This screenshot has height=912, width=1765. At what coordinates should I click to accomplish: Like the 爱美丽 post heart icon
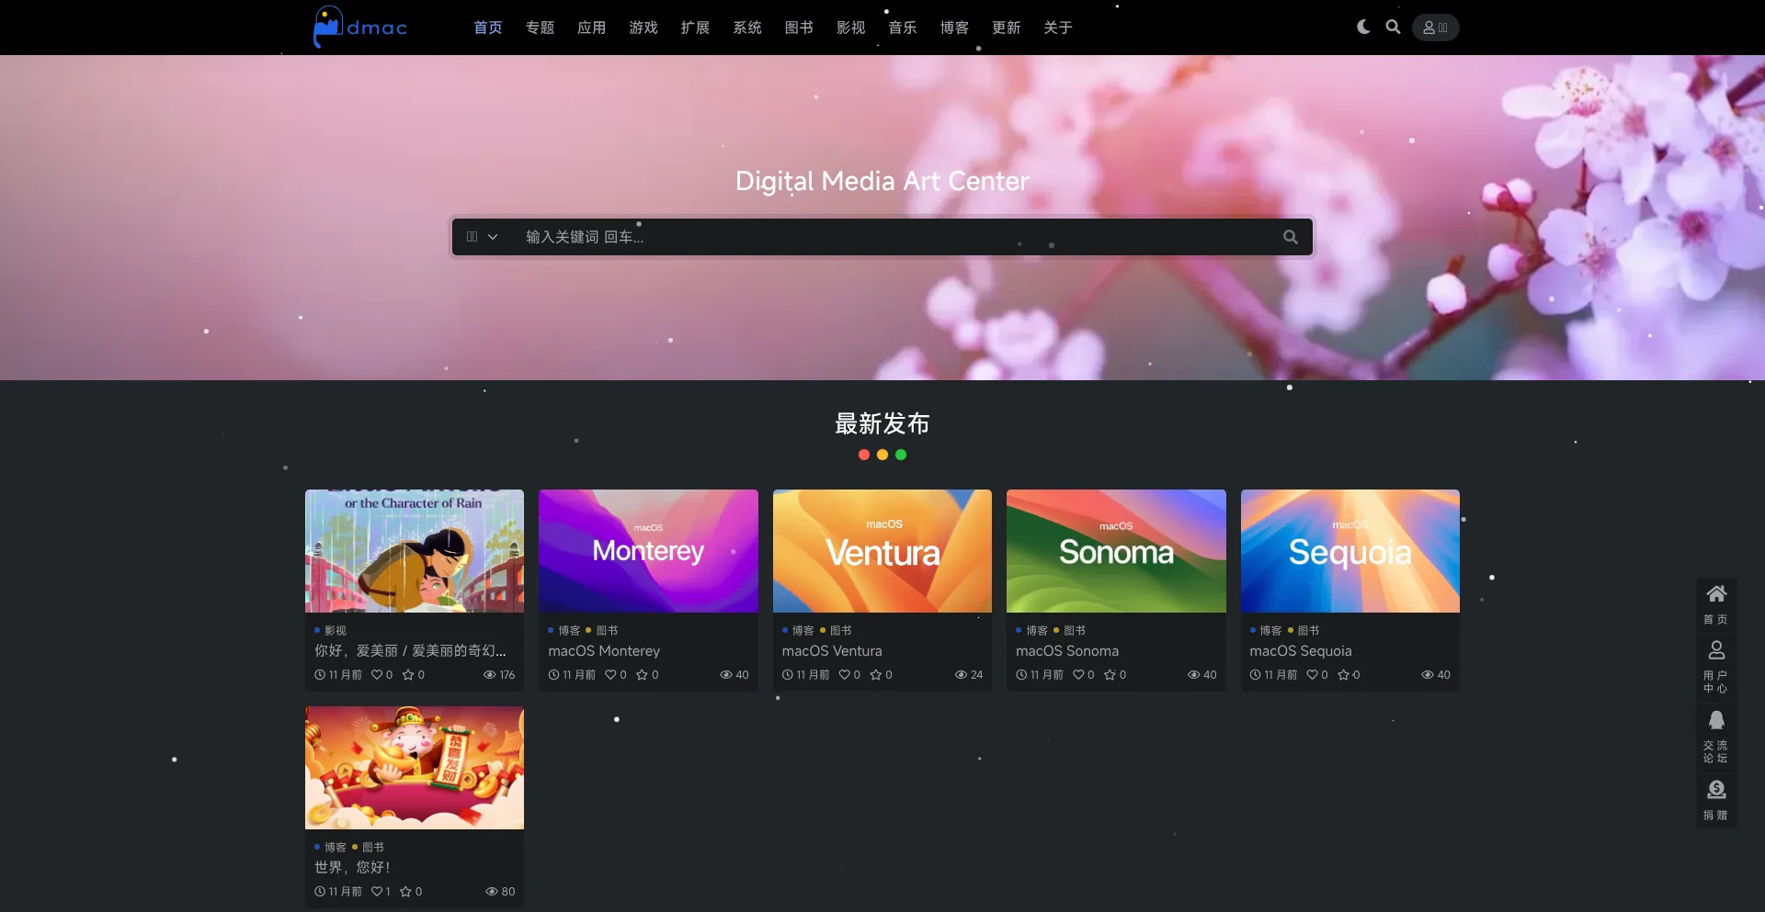tap(377, 675)
